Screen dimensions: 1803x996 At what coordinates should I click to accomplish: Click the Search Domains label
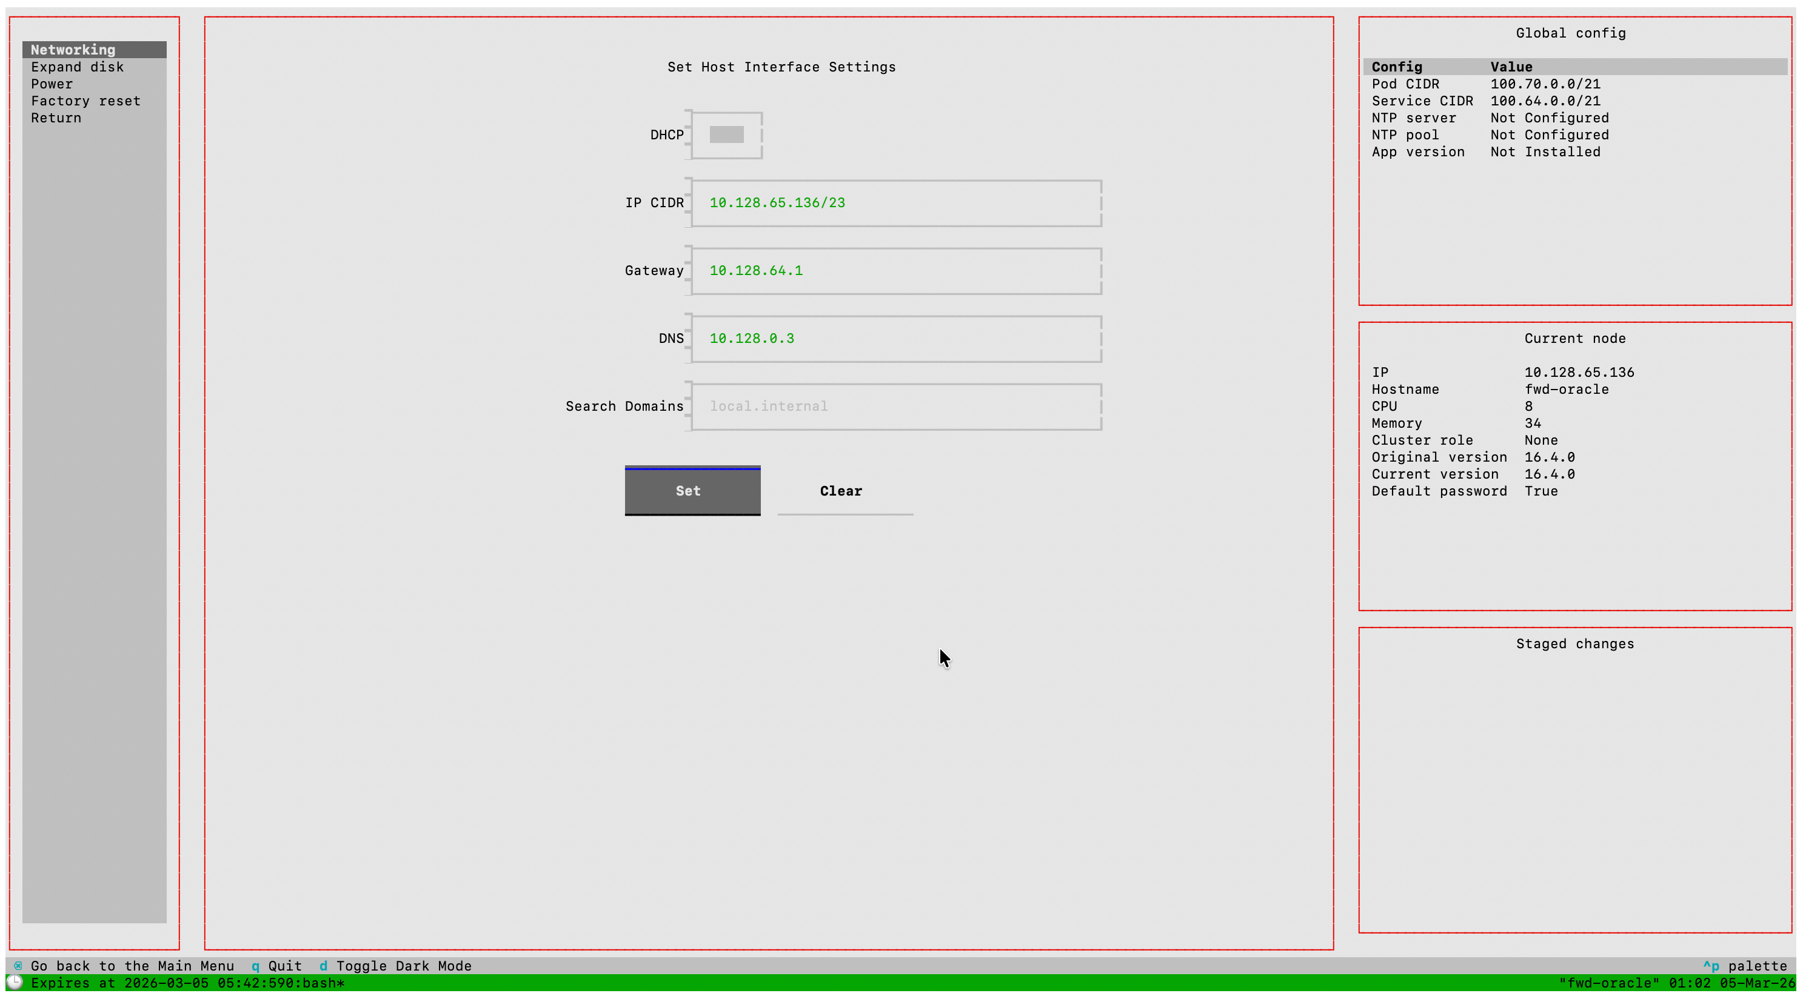[x=624, y=407]
